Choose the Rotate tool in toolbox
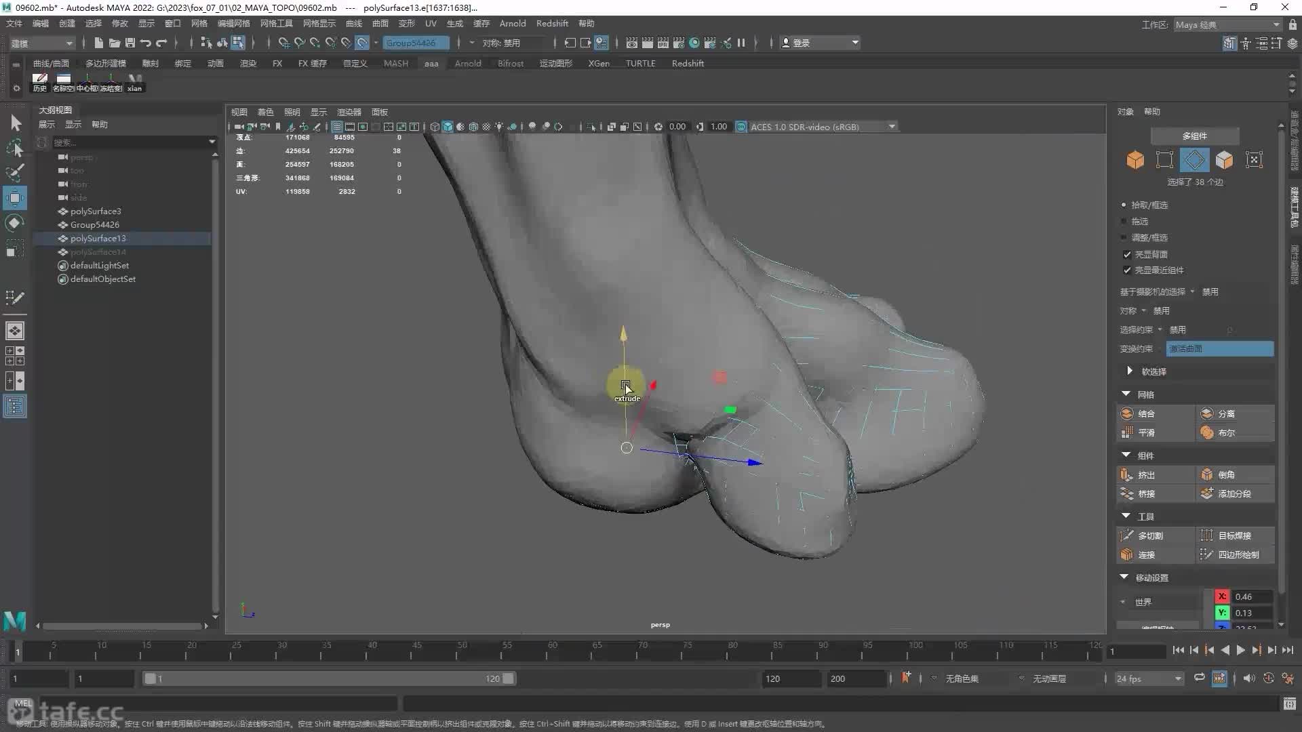Image resolution: width=1302 pixels, height=732 pixels. [15, 224]
